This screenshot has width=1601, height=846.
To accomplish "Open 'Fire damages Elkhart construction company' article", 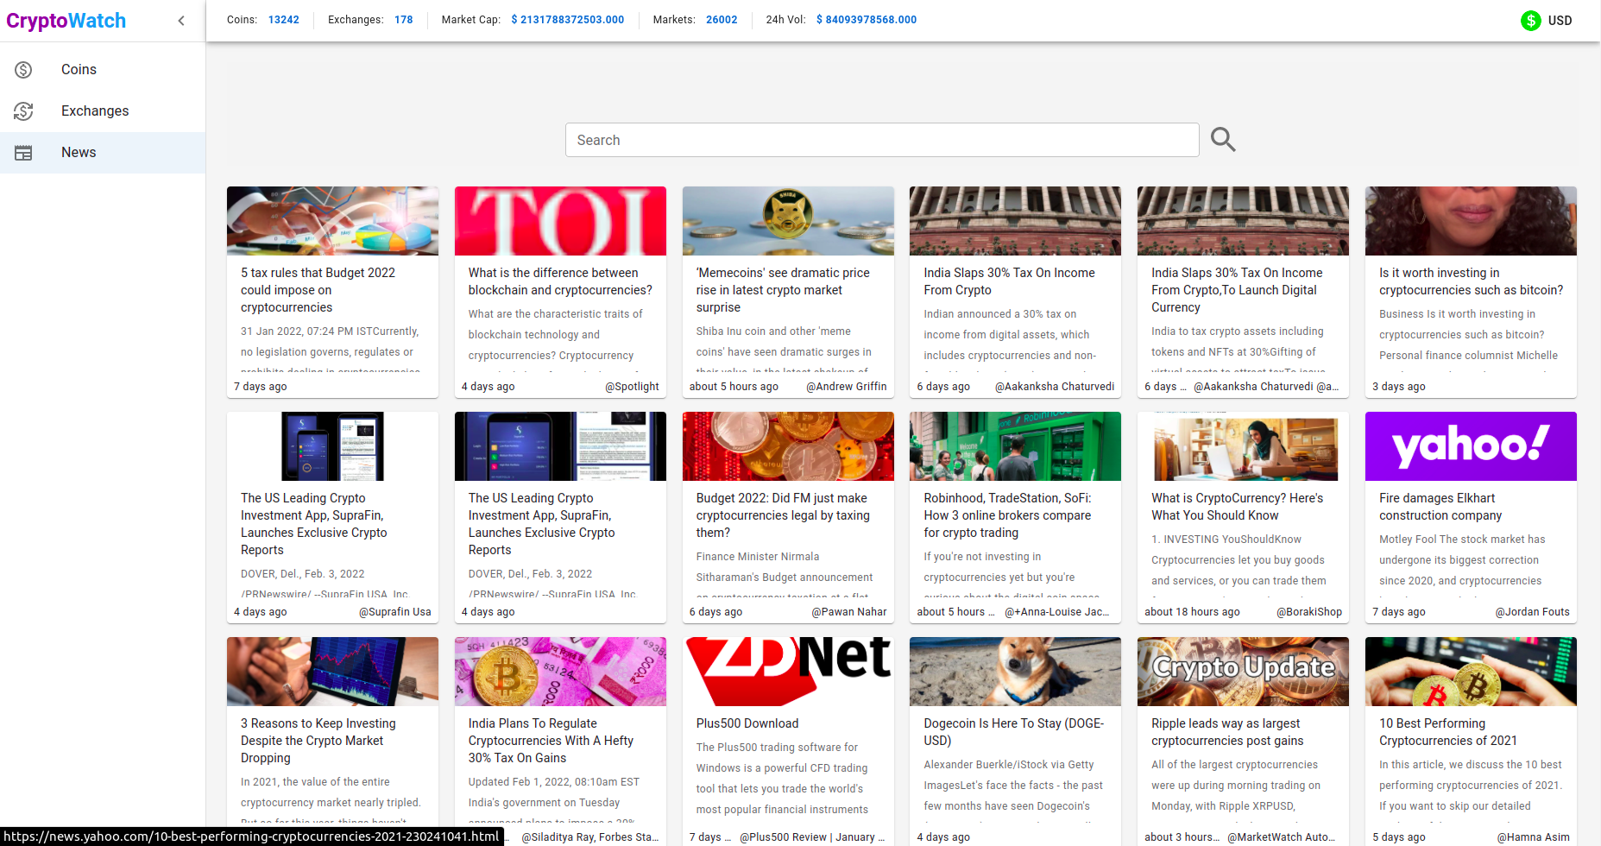I will [1440, 507].
